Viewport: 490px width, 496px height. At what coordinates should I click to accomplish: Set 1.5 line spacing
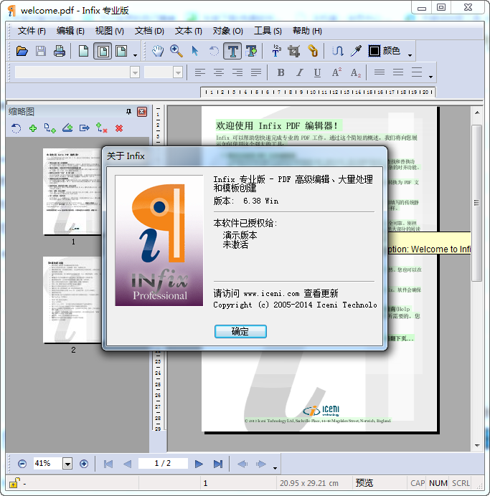pyautogui.click(x=398, y=72)
